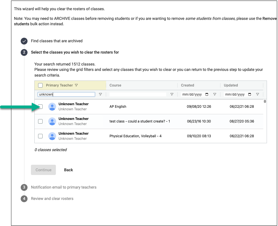This screenshot has height=226, width=278.
Task: Open the Created date filter funnel icon
Action: (215, 94)
